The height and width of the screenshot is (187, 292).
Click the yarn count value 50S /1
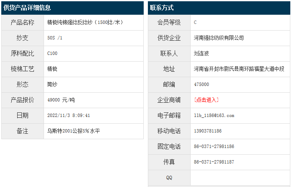click(55, 38)
